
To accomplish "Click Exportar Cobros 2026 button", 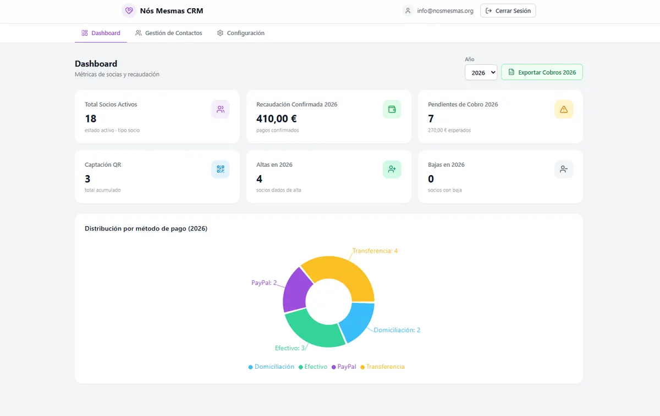I will (542, 72).
